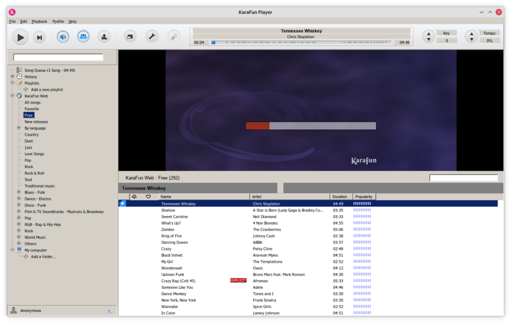Click the Play button in toolbar
Screen dimensions: 511x323
tap(20, 37)
